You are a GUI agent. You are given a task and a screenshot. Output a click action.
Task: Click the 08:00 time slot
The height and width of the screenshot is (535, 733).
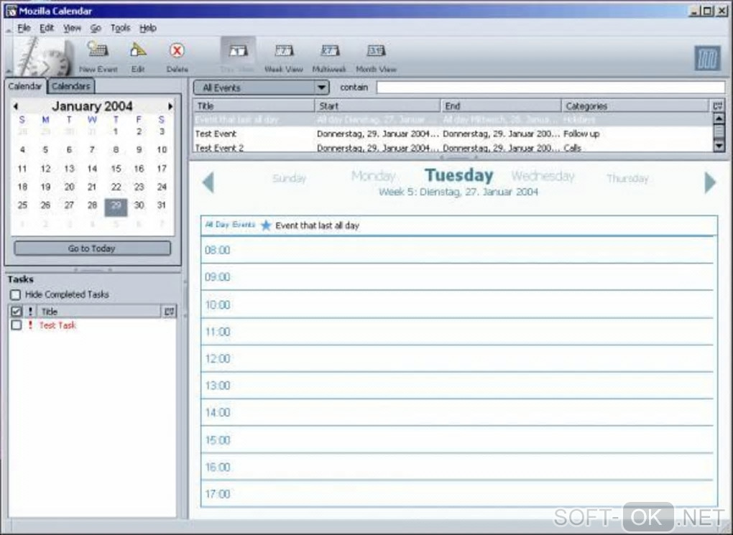pos(458,251)
